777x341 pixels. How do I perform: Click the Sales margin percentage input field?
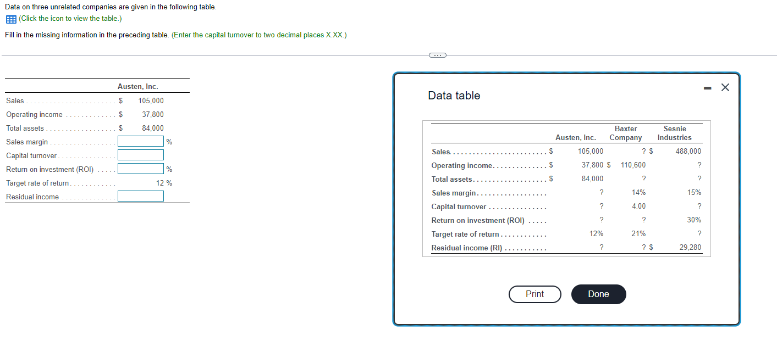(x=141, y=141)
